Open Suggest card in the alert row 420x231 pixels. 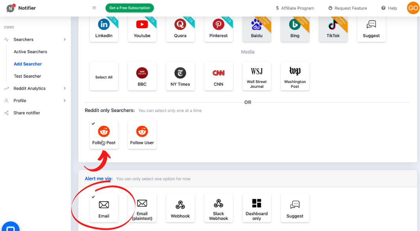pos(295,208)
